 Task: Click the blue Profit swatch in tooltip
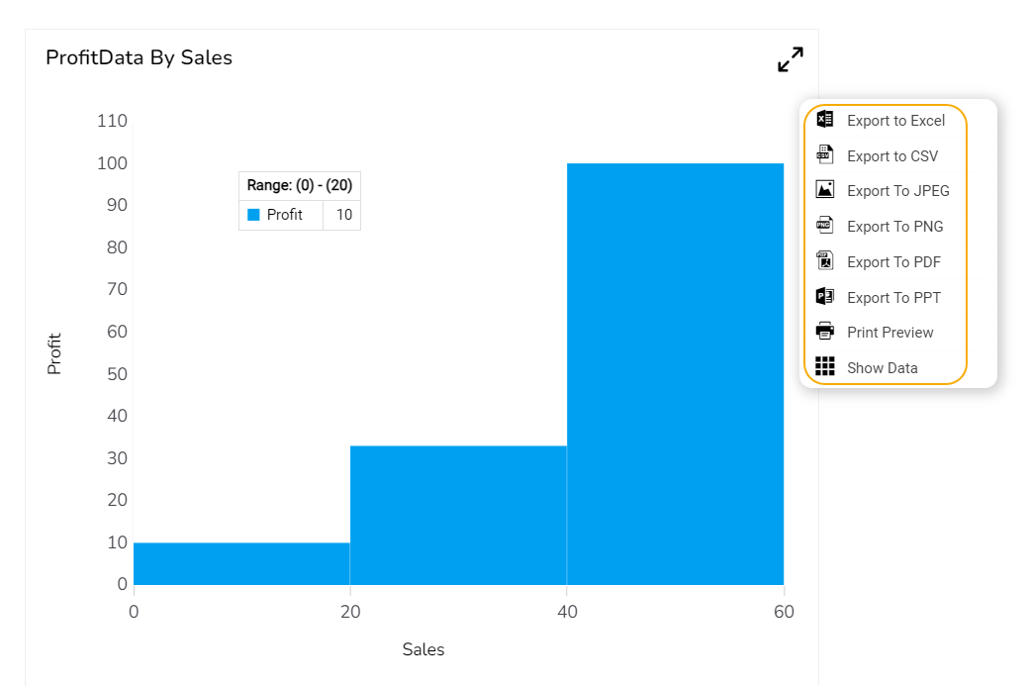[253, 215]
